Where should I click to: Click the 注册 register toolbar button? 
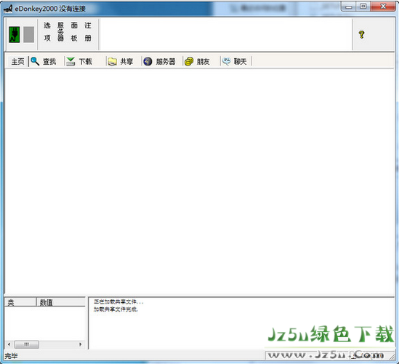[x=88, y=32]
